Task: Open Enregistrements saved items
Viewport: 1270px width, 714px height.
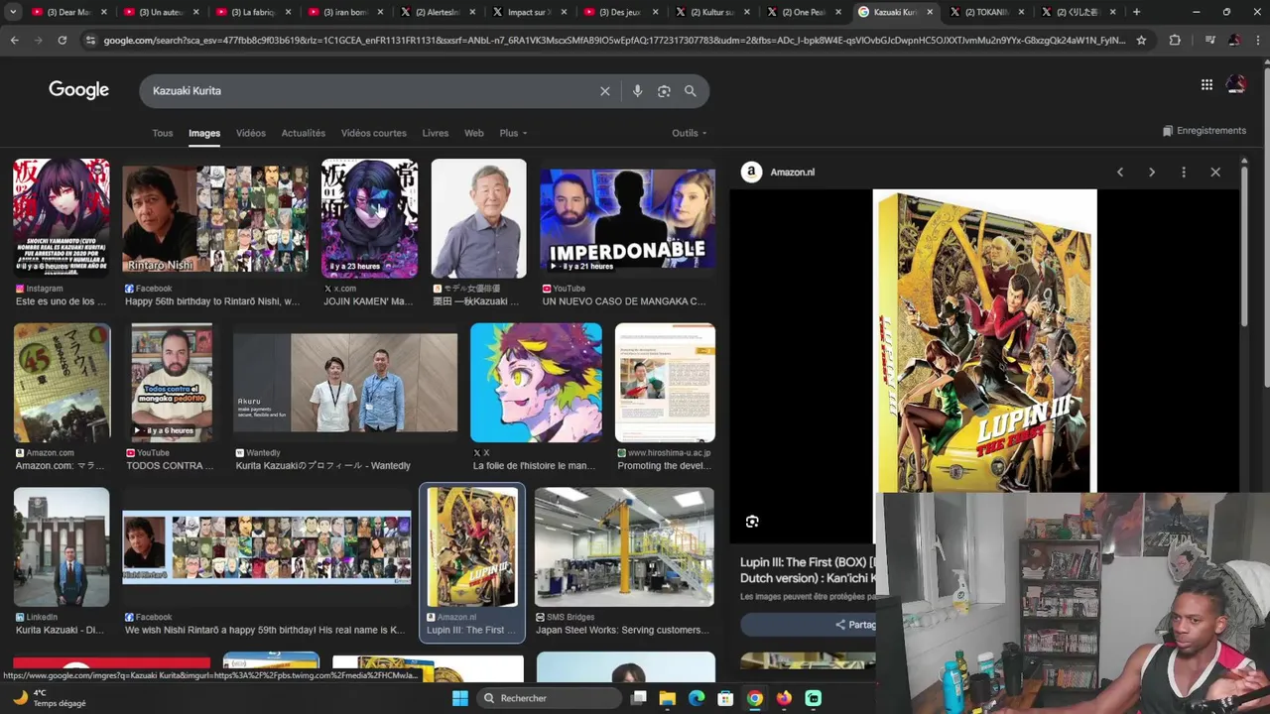Action: [1204, 131]
